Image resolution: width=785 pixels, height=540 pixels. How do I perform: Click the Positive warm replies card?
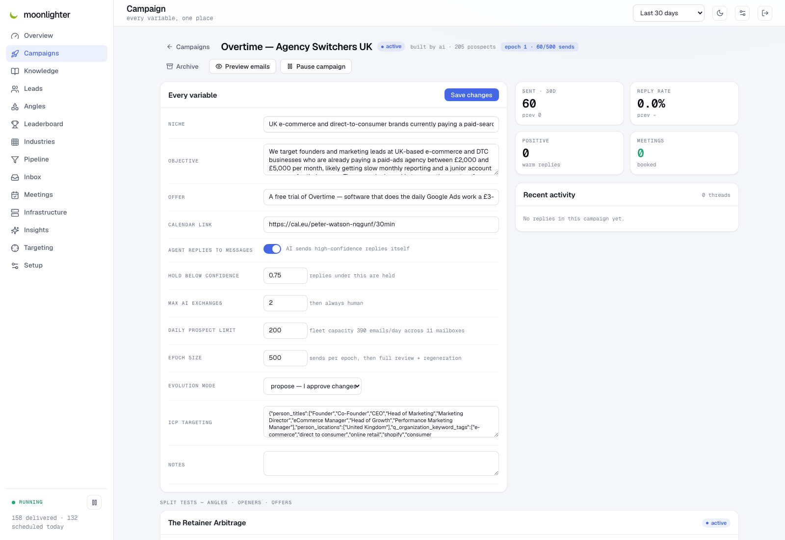(570, 153)
